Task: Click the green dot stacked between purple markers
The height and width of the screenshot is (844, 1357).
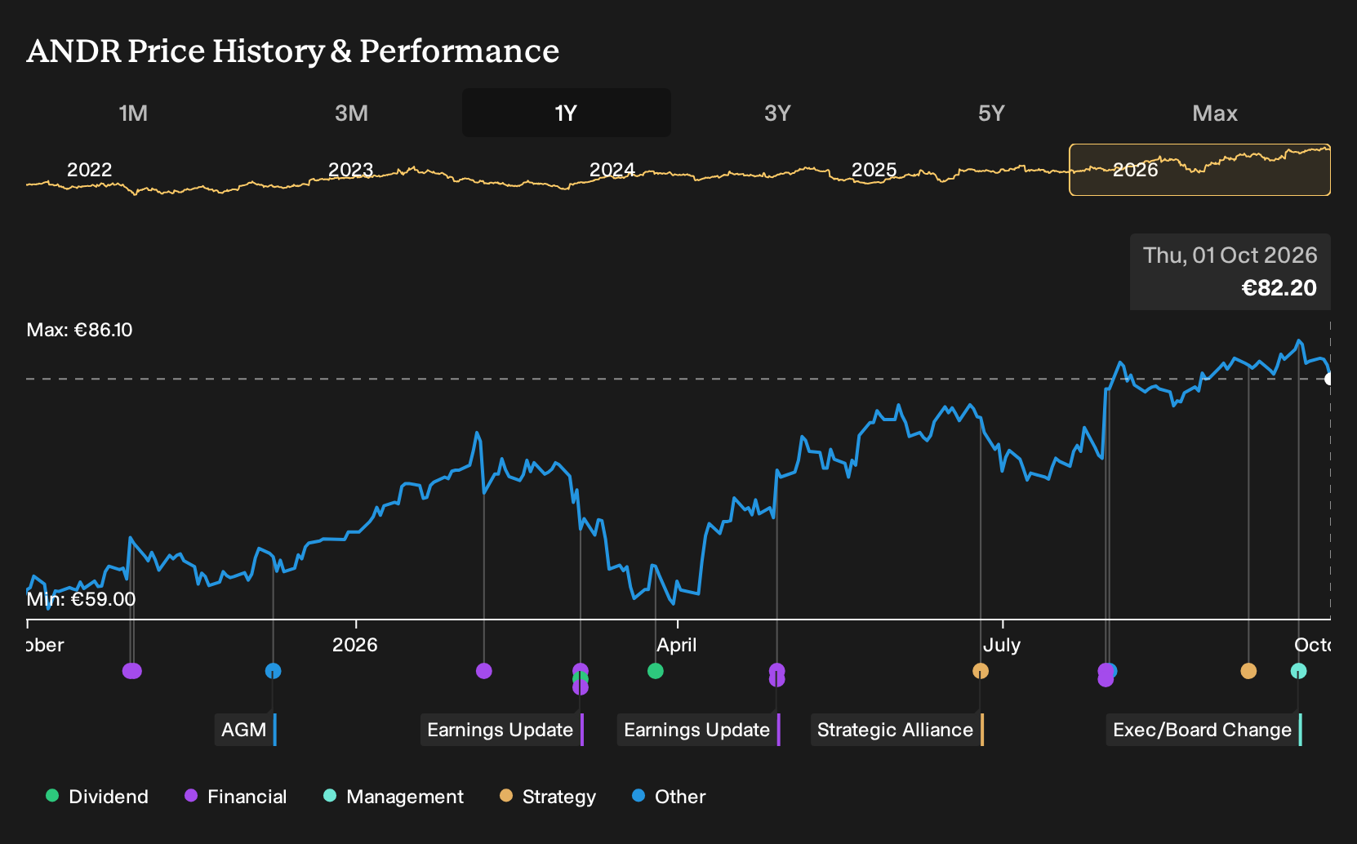Action: click(581, 679)
